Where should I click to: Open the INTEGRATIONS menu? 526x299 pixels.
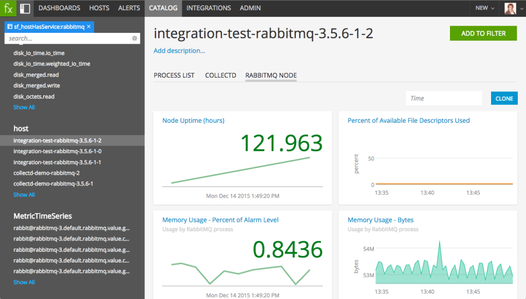[x=209, y=8]
